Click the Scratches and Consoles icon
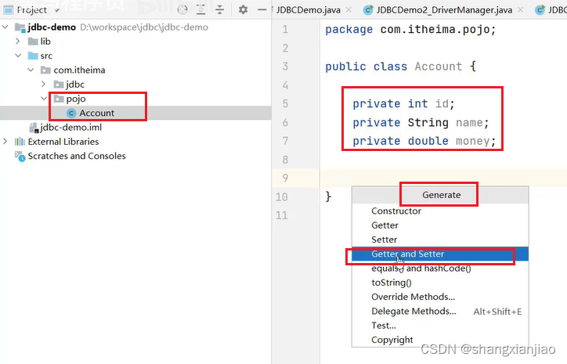 [x=20, y=156]
